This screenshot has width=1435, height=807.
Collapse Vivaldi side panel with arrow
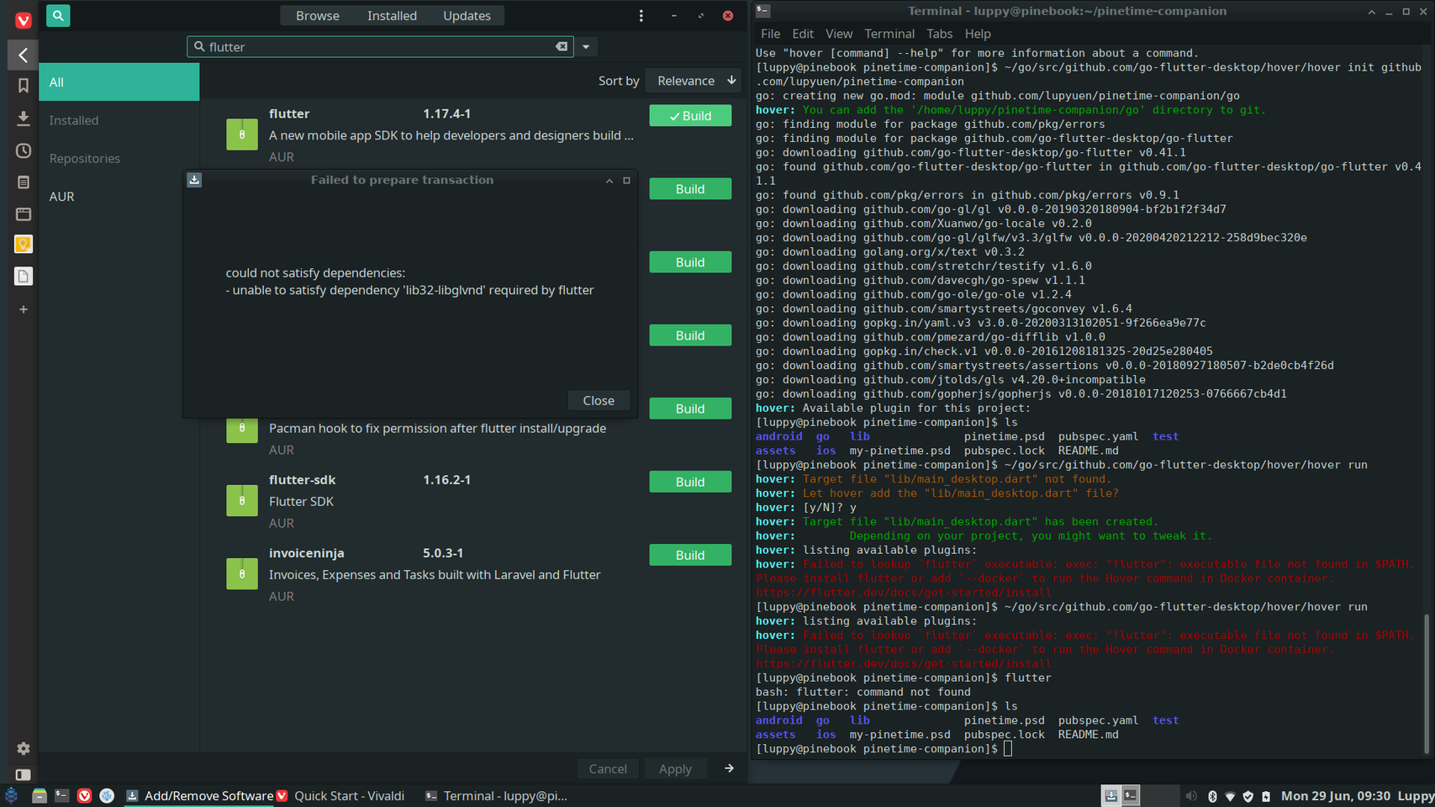(24, 55)
